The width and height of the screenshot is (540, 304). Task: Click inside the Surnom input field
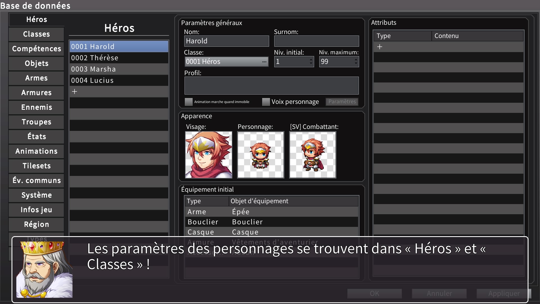(316, 41)
